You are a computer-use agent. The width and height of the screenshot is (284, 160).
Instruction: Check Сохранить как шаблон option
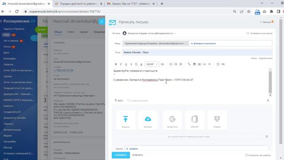[x=246, y=155]
